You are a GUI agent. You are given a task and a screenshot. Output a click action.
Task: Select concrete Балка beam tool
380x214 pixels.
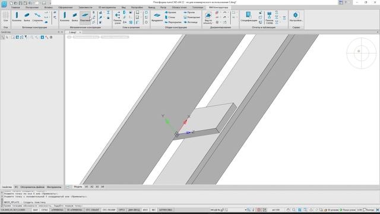pyautogui.click(x=27, y=17)
